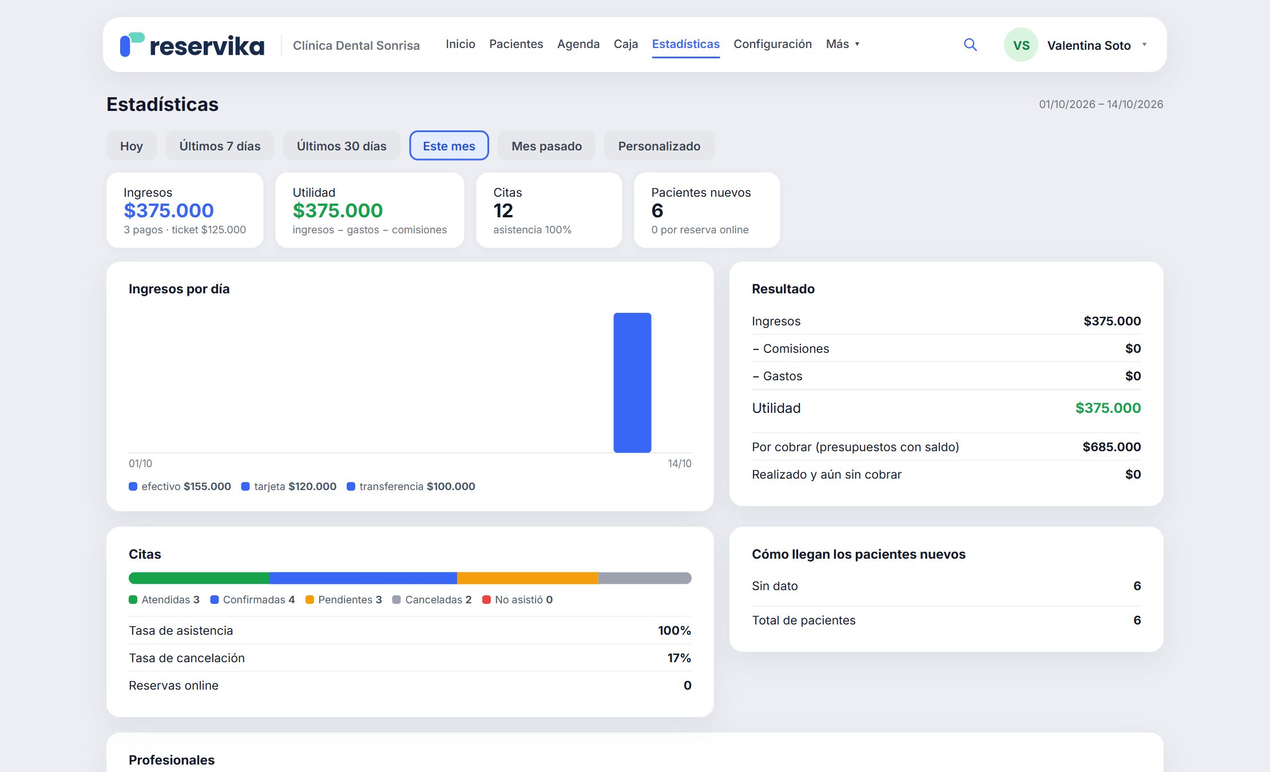Screen dimensions: 1270x772
Task: Click the Tasa de asistencia row
Action: click(410, 630)
